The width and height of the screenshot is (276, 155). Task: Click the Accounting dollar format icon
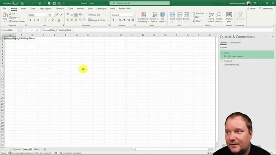114,20
